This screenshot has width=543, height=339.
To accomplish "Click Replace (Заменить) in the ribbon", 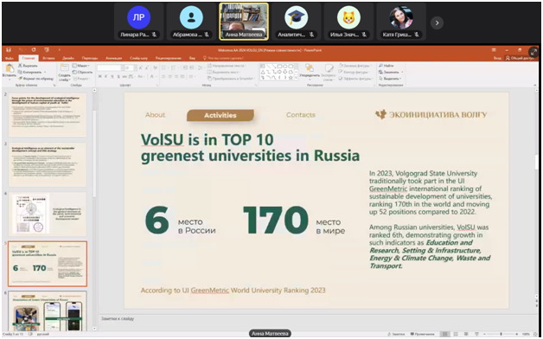I will (390, 72).
